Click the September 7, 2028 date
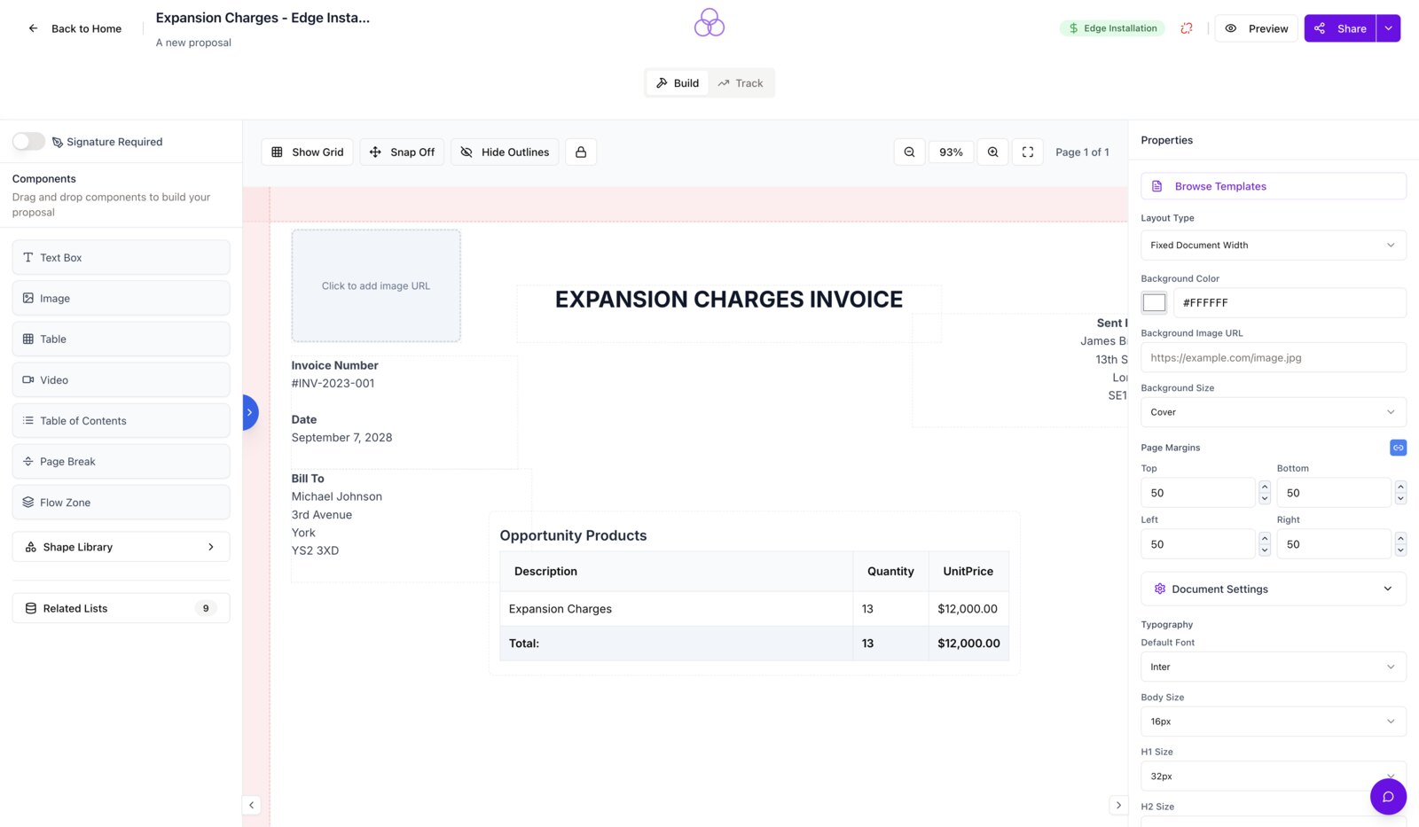Viewport: 1419px width, 827px height. pos(342,438)
